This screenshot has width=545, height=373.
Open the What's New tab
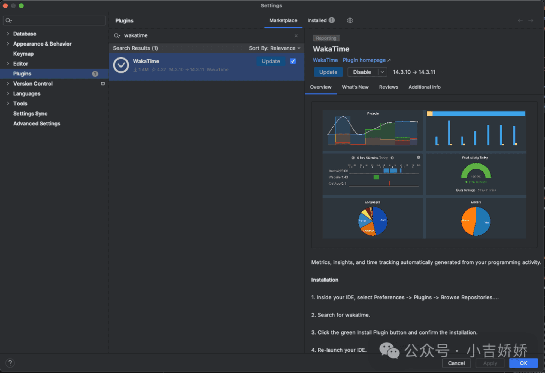click(x=355, y=87)
